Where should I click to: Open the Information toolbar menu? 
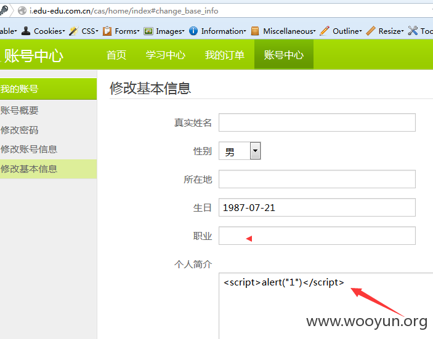[x=224, y=31]
